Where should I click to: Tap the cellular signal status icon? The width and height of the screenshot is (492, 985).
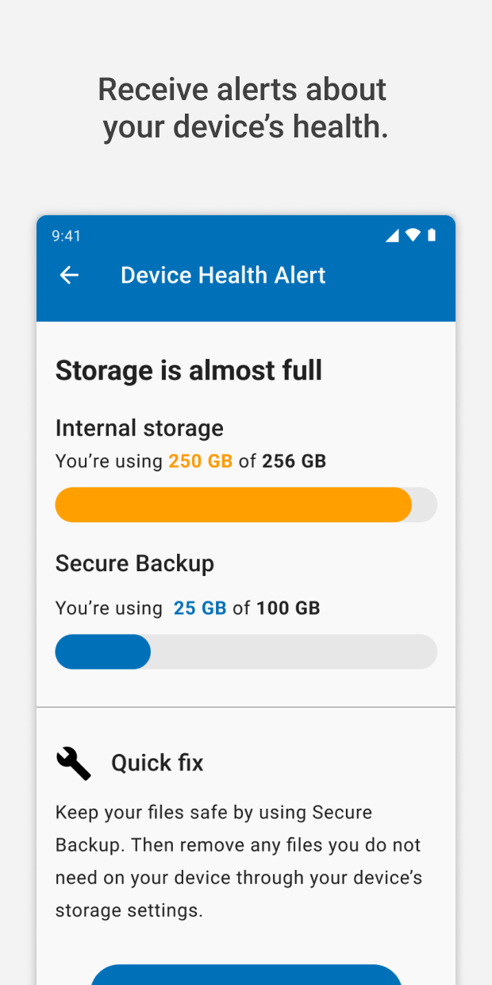[392, 235]
